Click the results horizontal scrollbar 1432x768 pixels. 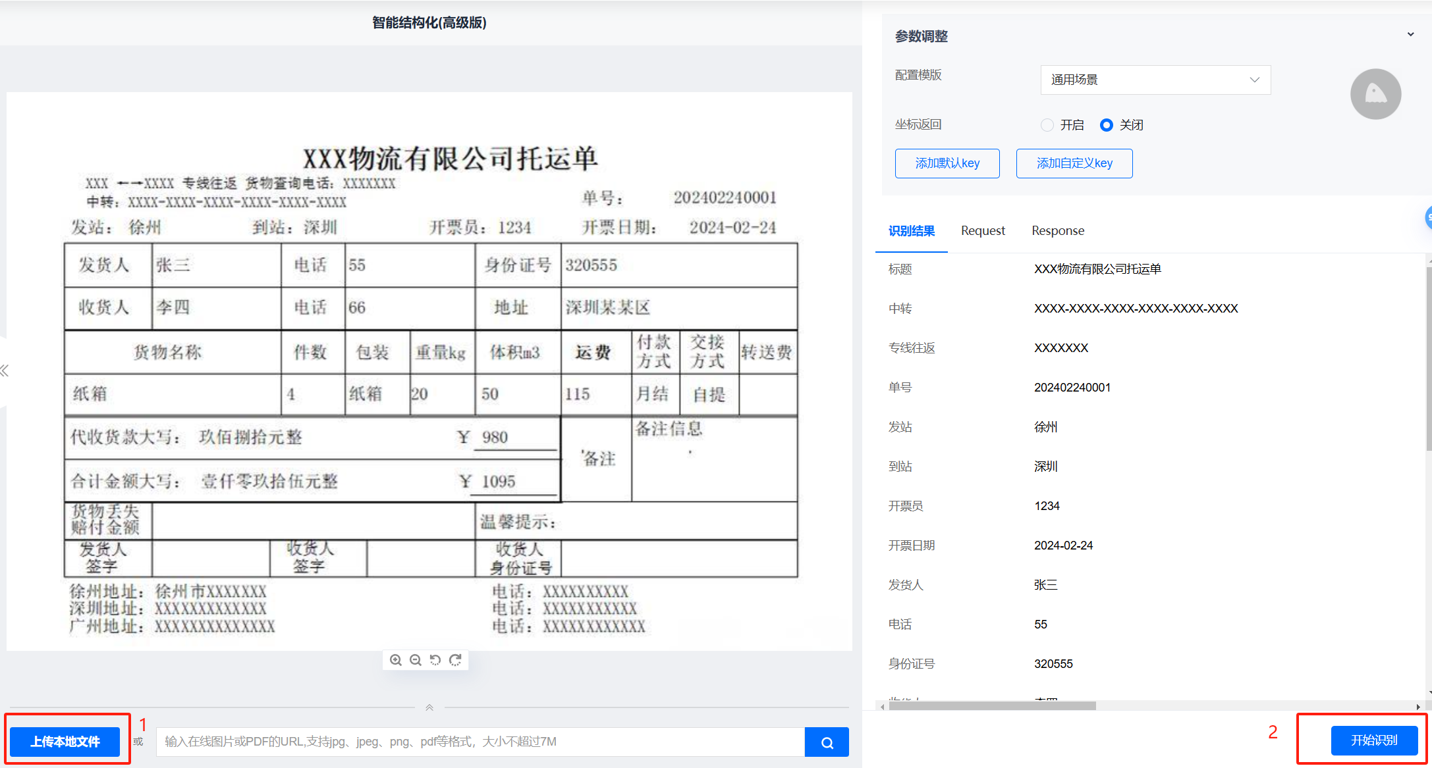point(992,706)
